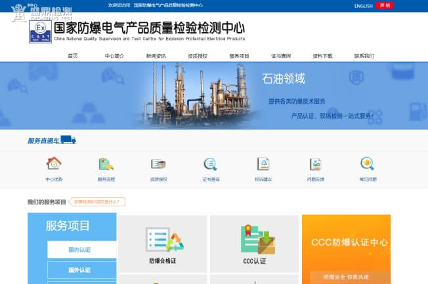Click the welcome text in top bar
This screenshot has width=428, height=284.
(156, 5)
